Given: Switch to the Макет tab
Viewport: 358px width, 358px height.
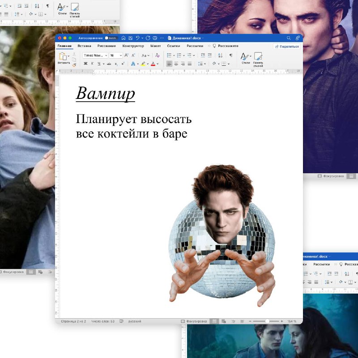Looking at the screenshot, I should [155, 46].
